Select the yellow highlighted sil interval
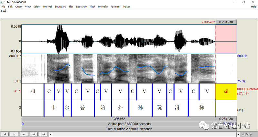This screenshot has height=137, width=258. [226, 92]
